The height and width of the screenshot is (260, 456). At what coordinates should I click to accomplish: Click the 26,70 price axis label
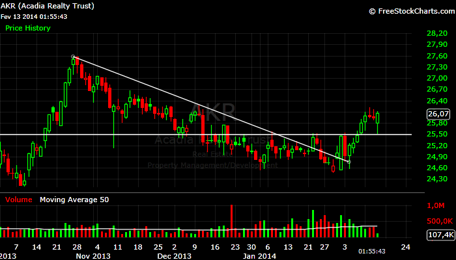pos(437,89)
